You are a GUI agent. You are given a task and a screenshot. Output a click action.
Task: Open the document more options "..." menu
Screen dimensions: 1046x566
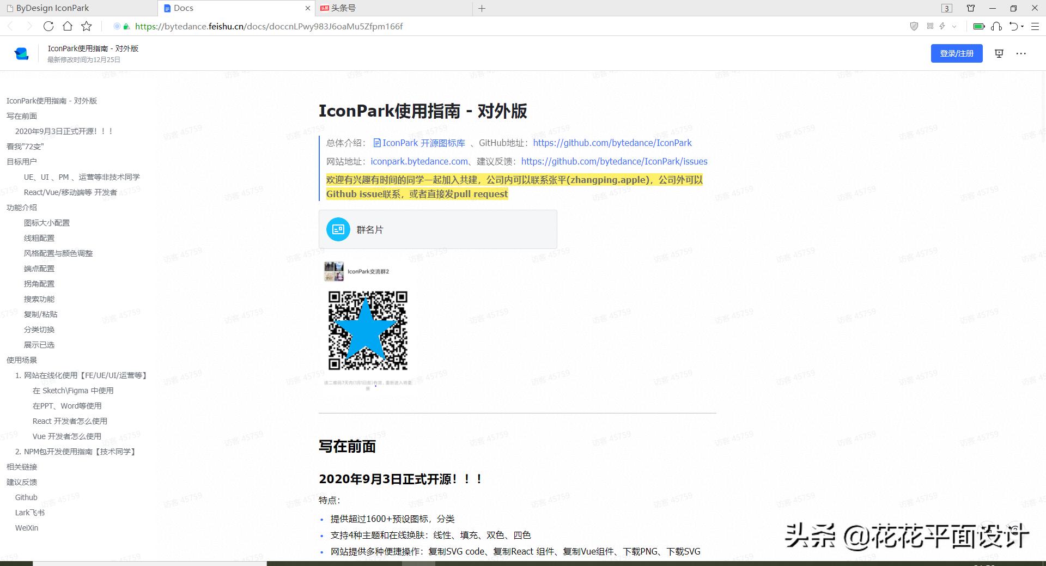point(1021,53)
